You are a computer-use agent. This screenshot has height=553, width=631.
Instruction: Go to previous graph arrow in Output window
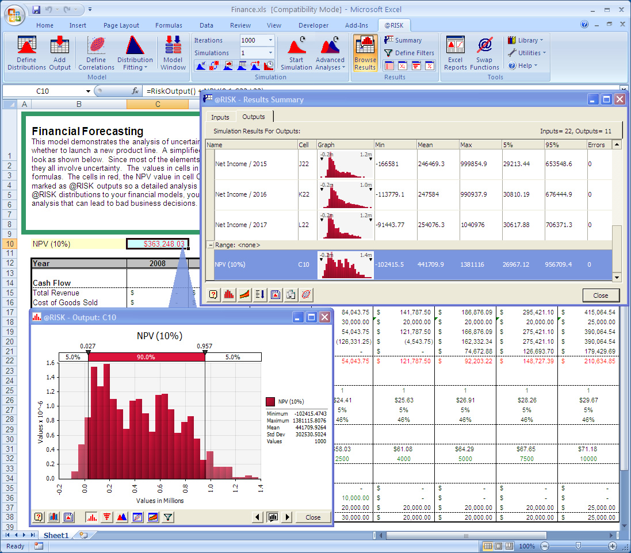[x=257, y=517]
